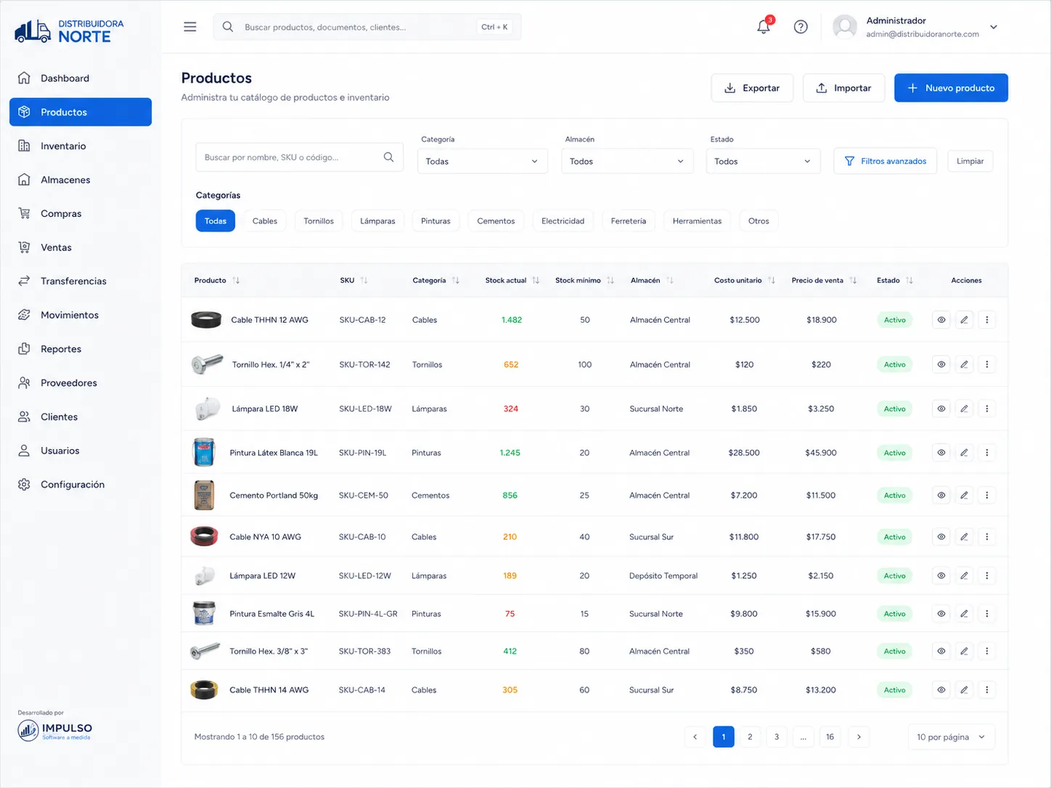The image size is (1051, 788).
Task: Open the Estado filter dropdown
Action: coord(763,161)
